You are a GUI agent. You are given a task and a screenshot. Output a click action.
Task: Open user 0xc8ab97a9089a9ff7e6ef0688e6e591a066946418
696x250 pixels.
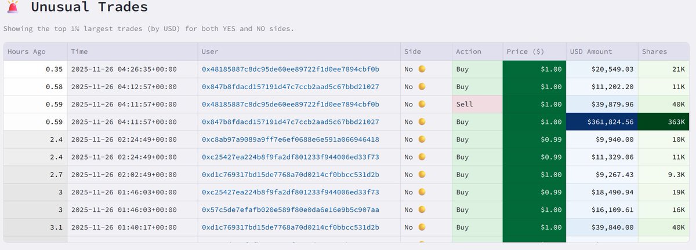click(291, 139)
